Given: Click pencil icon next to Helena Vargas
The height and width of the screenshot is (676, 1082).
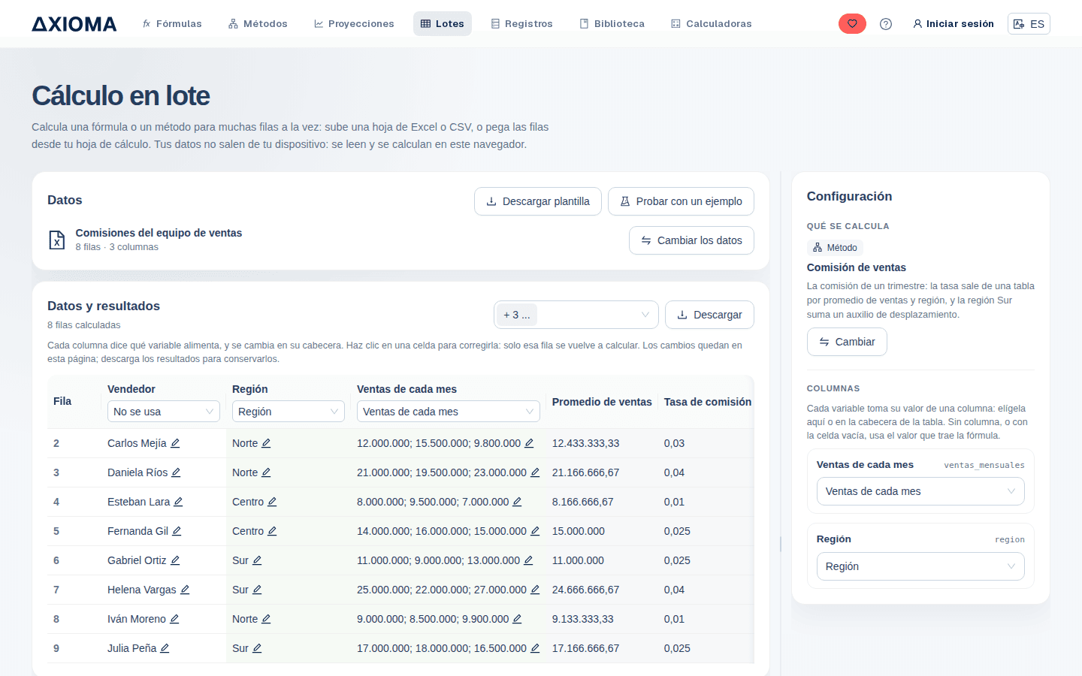Looking at the screenshot, I should 185,590.
